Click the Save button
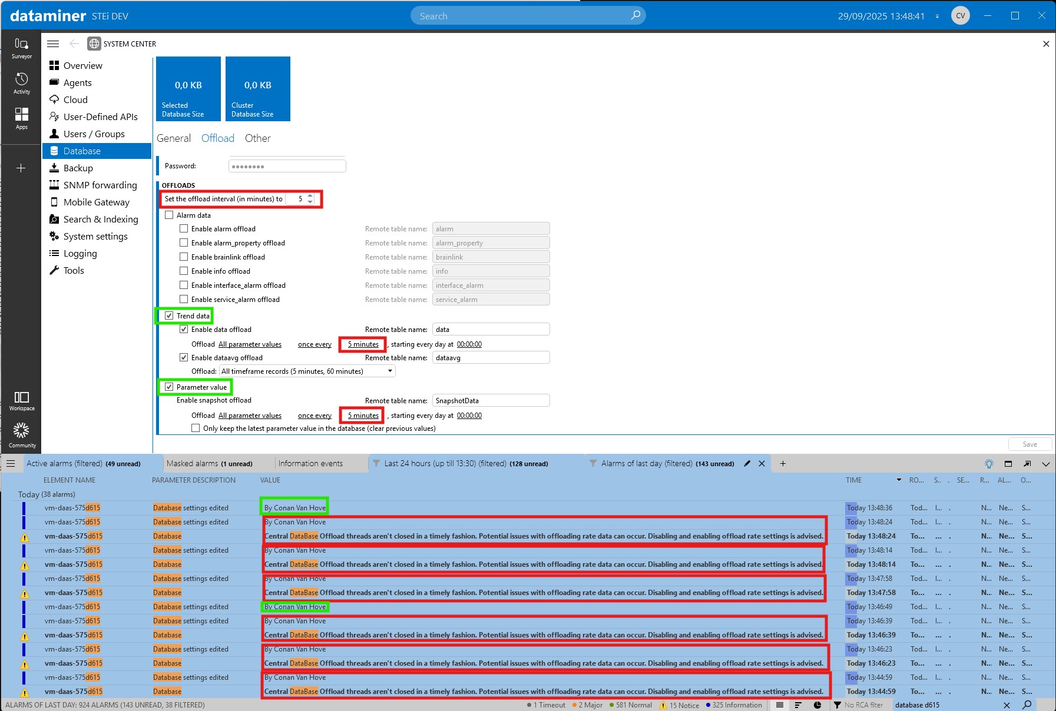The width and height of the screenshot is (1056, 711). click(1029, 444)
